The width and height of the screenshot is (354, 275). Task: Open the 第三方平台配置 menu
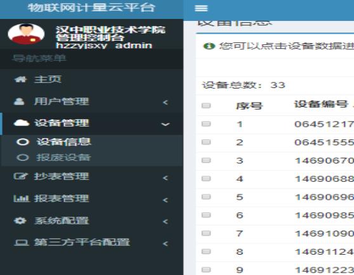pyautogui.click(x=91, y=243)
